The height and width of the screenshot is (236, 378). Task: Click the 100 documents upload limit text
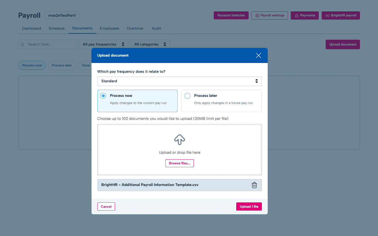pos(163,119)
